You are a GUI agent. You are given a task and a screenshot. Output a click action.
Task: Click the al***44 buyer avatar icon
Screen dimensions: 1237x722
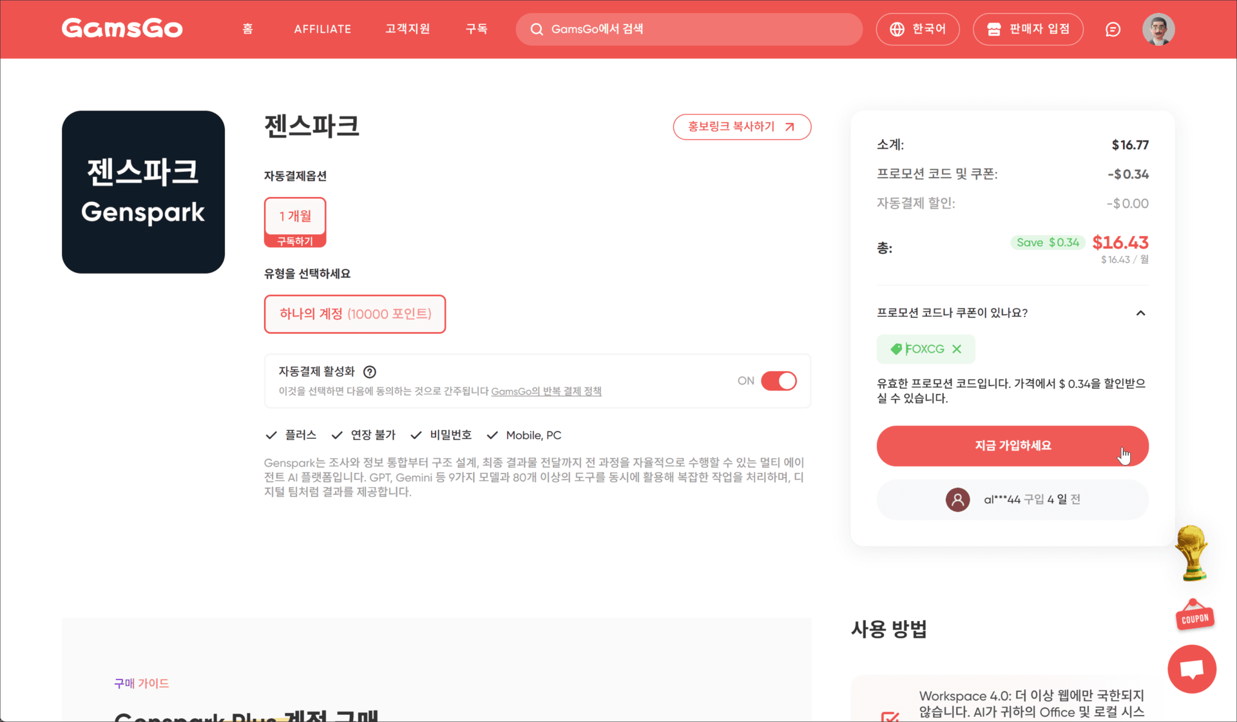957,500
